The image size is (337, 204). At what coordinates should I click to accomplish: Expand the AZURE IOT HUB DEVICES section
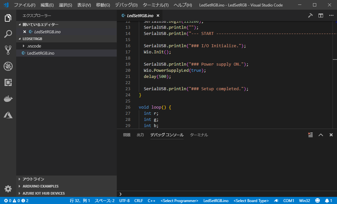pos(66,193)
